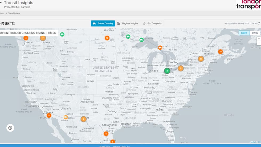Click the Home breadcrumb link
261x147 pixels.
tap(2, 13)
